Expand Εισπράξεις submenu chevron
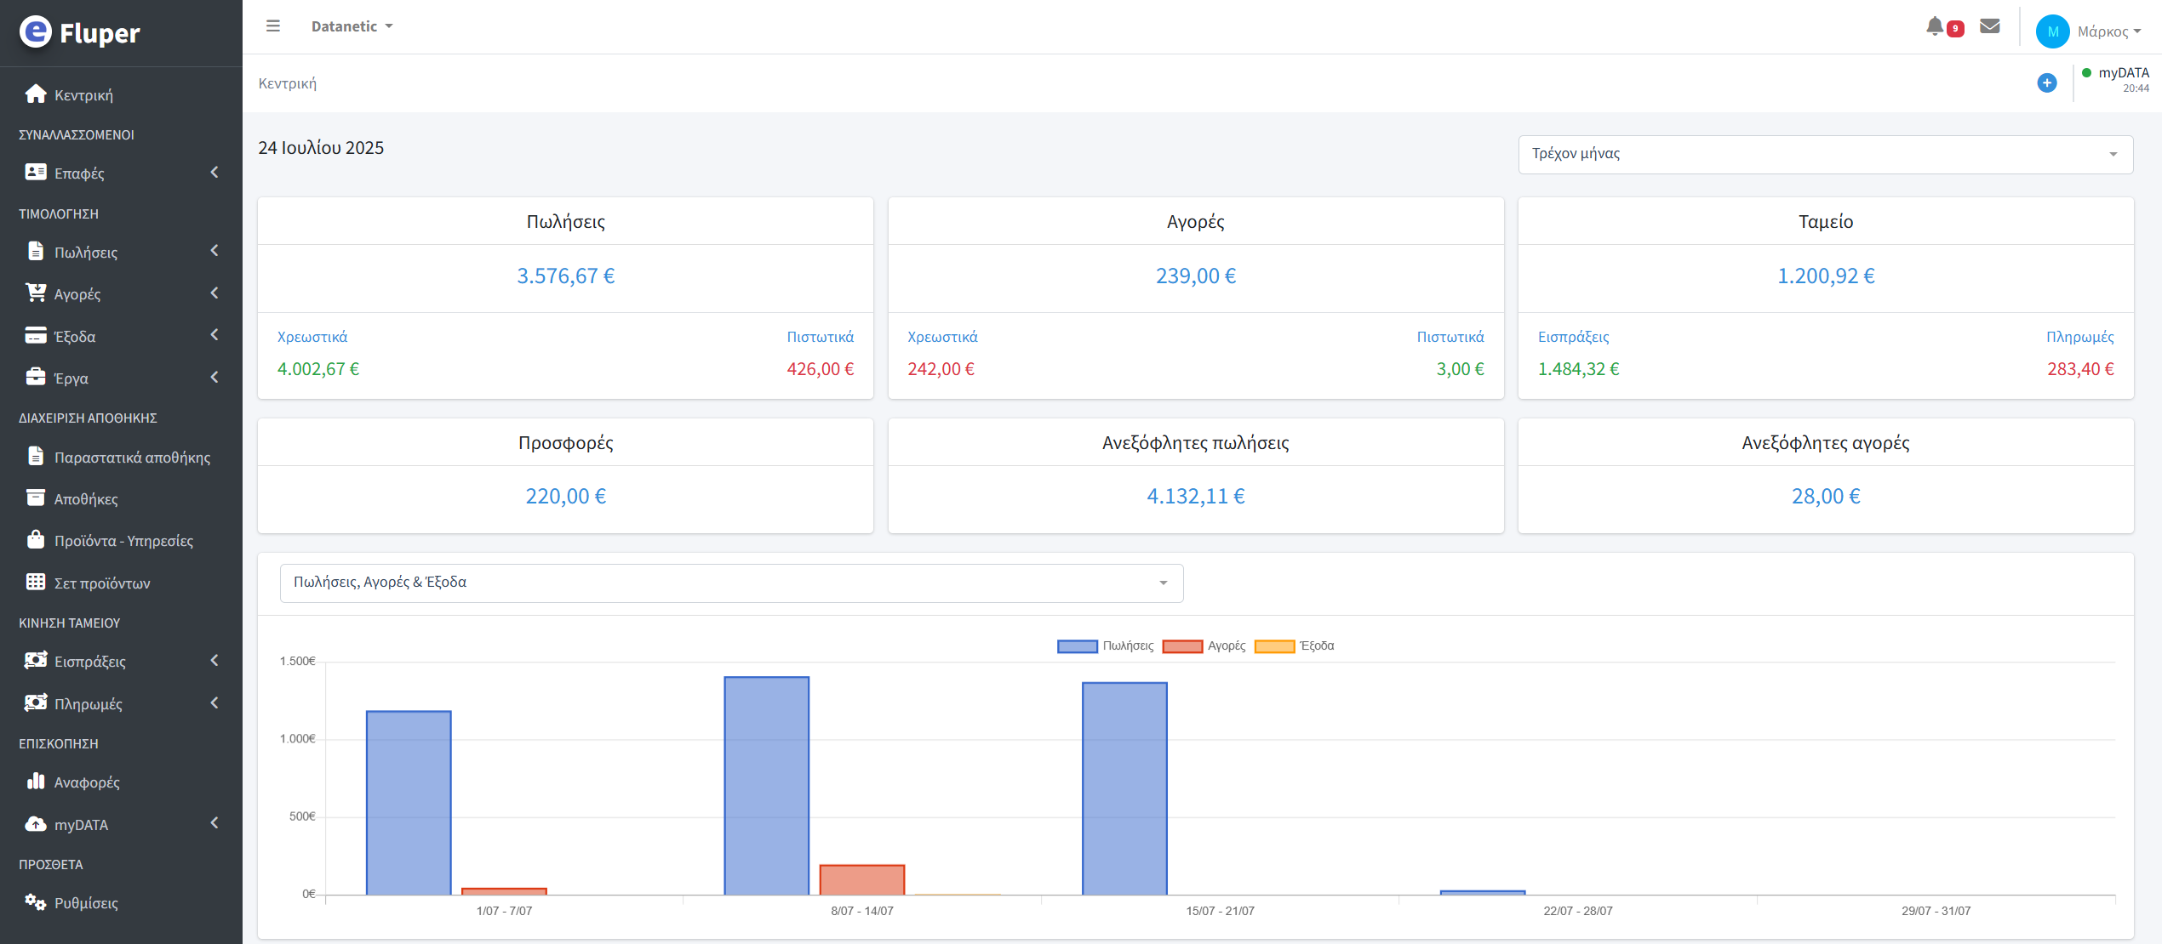This screenshot has width=2162, height=944. [x=214, y=660]
